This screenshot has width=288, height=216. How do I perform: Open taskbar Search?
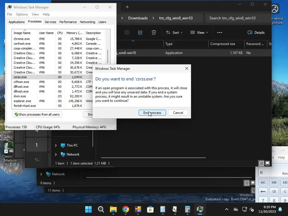tap(101, 209)
